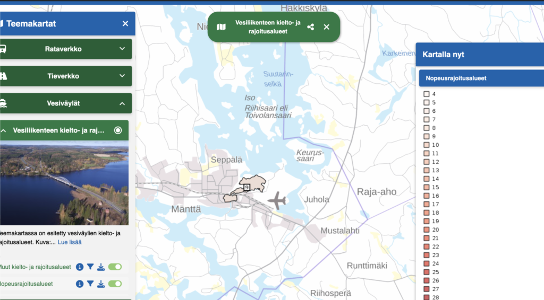
Task: Download Muut kielto- ja rajoitusalueet layer
Action: [x=101, y=267]
